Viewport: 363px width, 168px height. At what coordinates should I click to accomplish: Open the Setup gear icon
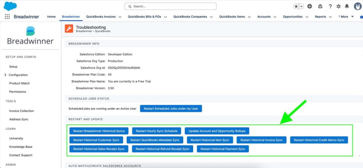(339, 6)
